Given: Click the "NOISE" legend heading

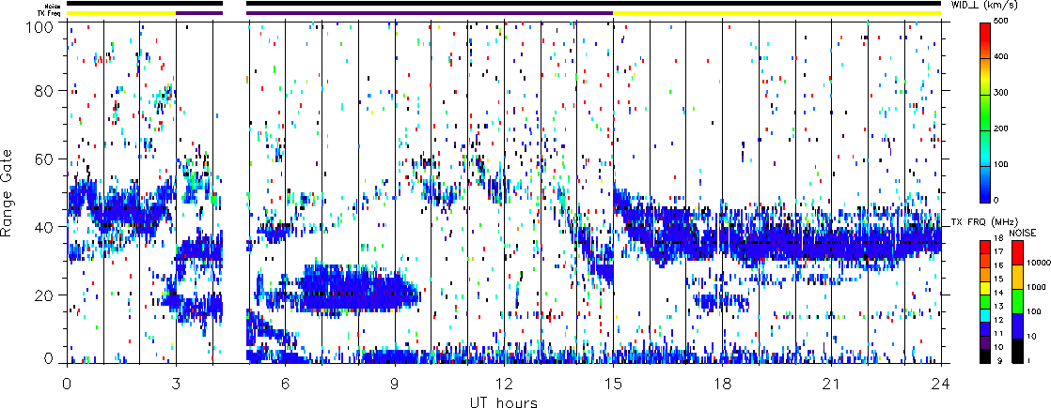Looking at the screenshot, I should point(1023,232).
